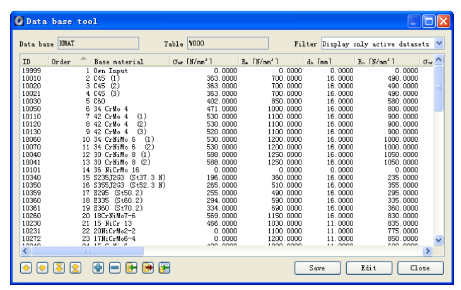Remove dataset with the minus icon
461x290 pixels.
[115, 268]
